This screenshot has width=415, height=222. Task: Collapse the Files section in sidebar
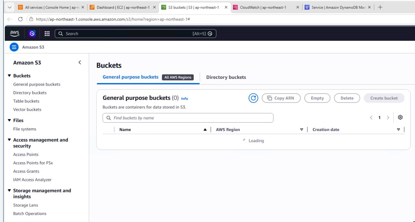click(x=9, y=120)
